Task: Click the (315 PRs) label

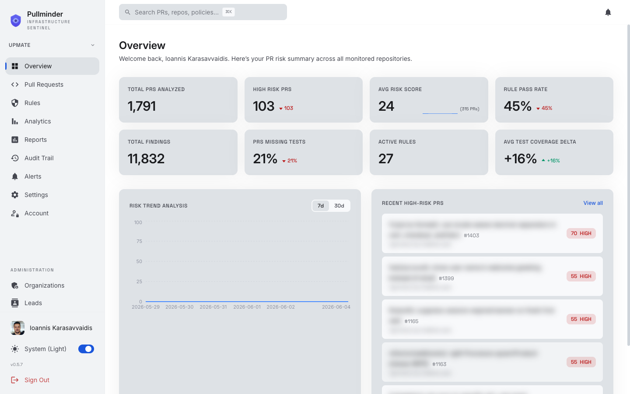Action: click(469, 109)
